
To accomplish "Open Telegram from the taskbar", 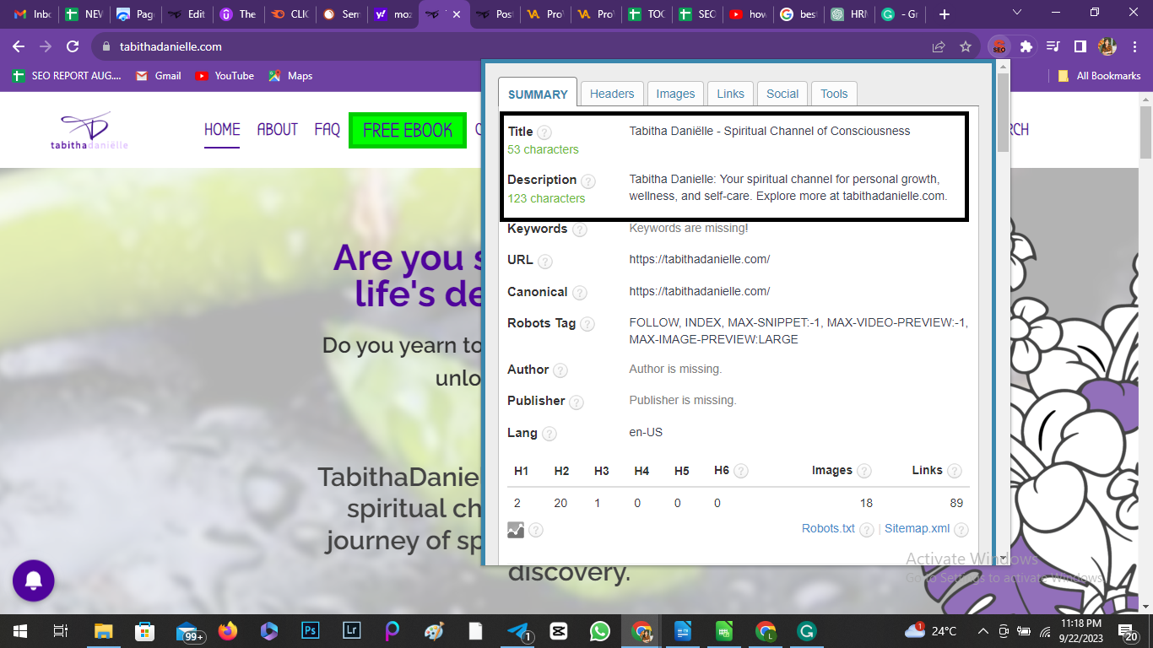I will point(518,630).
